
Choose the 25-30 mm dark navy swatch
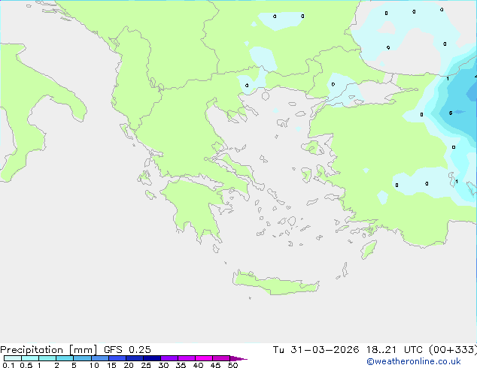point(152,358)
